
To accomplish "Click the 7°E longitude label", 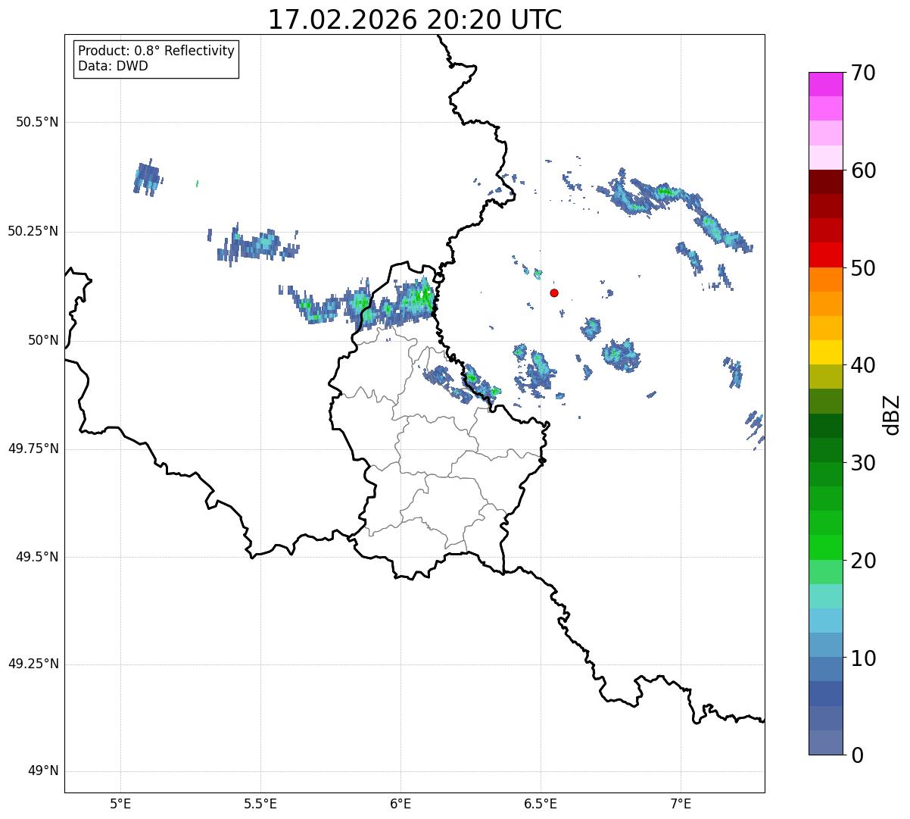I will [x=681, y=804].
